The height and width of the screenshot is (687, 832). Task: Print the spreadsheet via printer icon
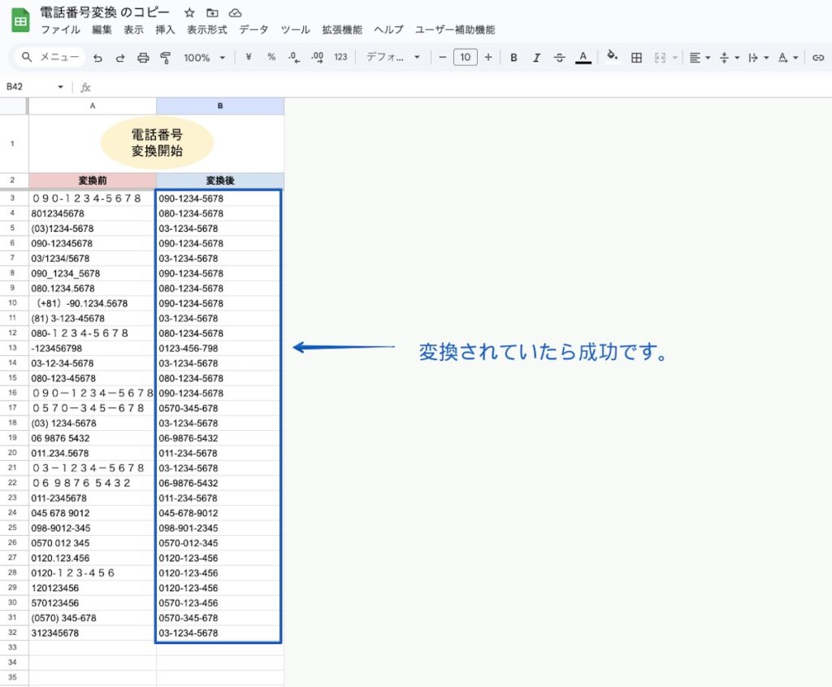[x=143, y=58]
